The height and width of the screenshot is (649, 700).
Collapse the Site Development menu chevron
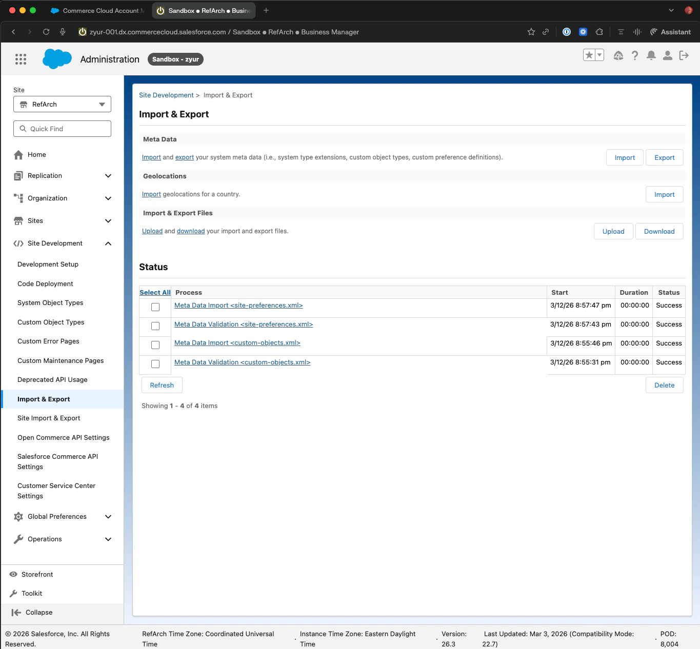coord(108,244)
